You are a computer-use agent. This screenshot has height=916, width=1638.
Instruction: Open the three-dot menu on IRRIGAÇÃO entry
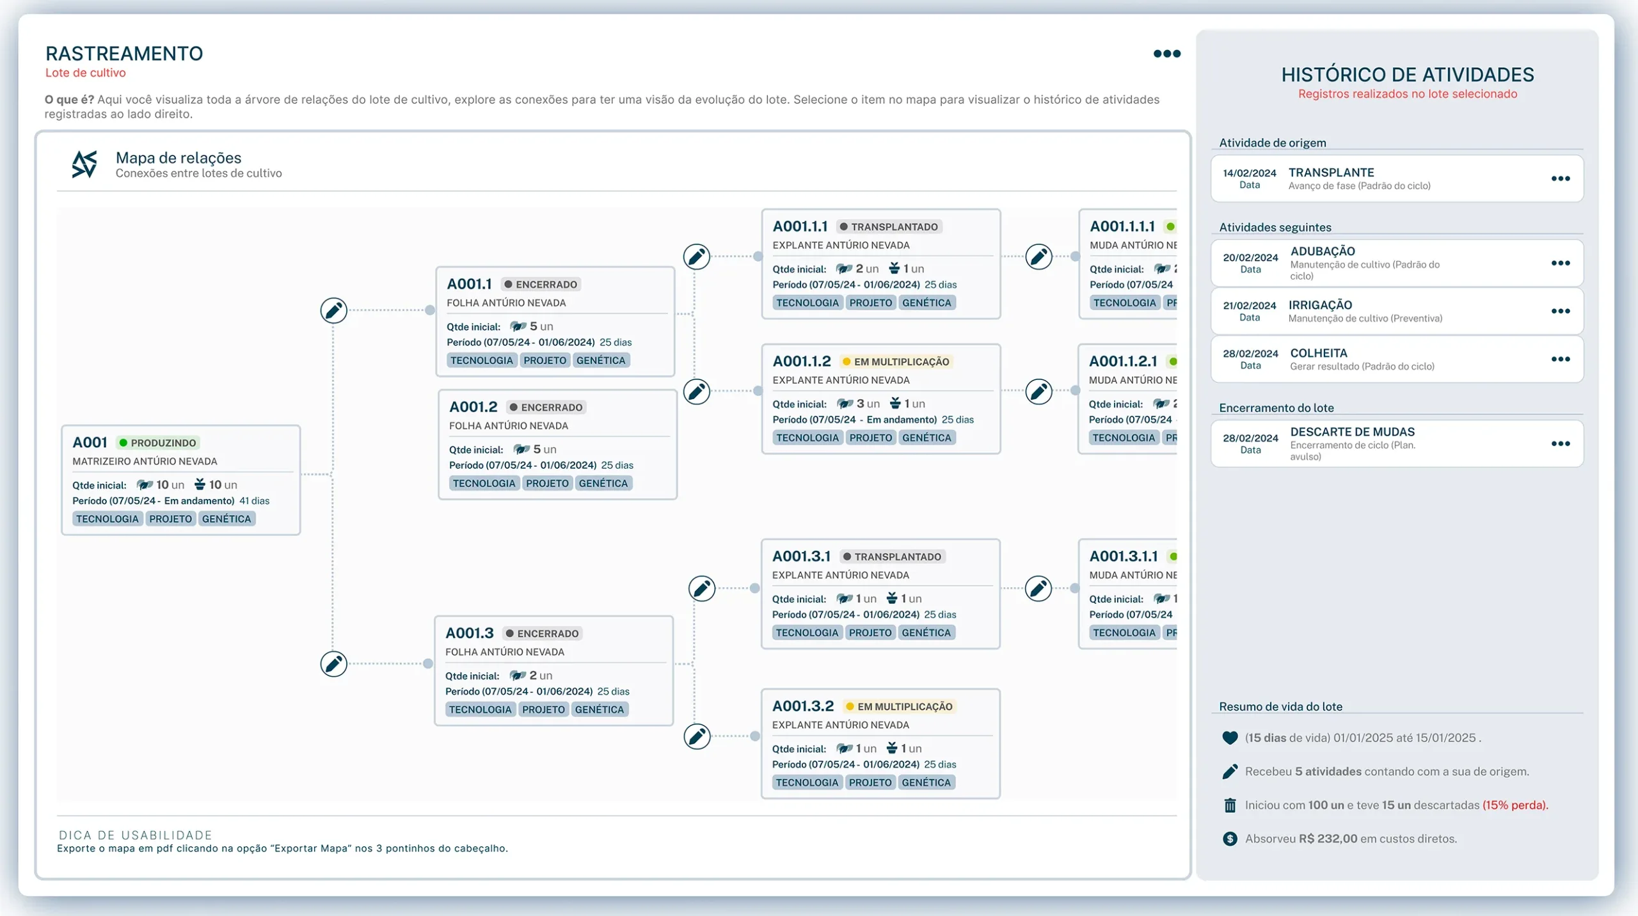1562,311
